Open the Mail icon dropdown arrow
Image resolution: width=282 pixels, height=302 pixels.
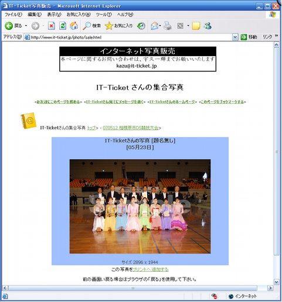click(160, 26)
